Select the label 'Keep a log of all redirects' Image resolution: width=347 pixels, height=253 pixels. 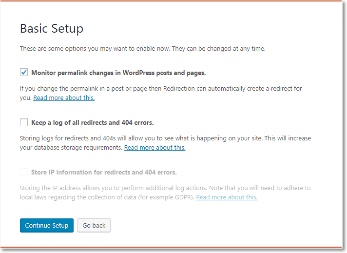[x=93, y=123]
